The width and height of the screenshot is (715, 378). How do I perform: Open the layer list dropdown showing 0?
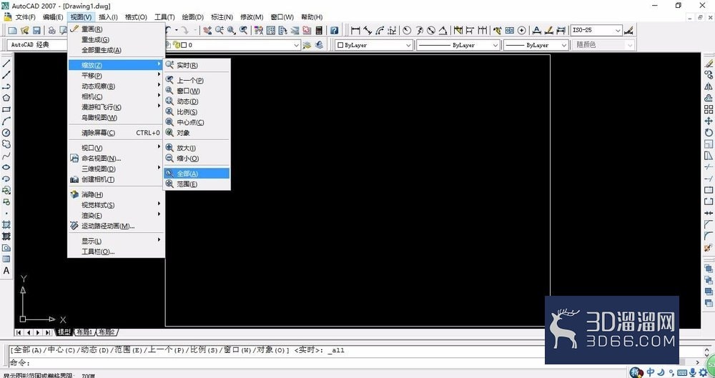point(232,45)
